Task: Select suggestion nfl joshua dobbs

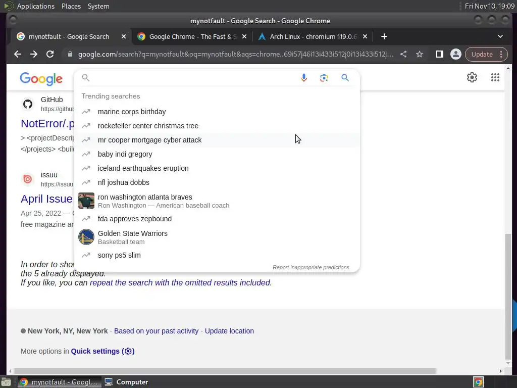Action: tap(217, 183)
